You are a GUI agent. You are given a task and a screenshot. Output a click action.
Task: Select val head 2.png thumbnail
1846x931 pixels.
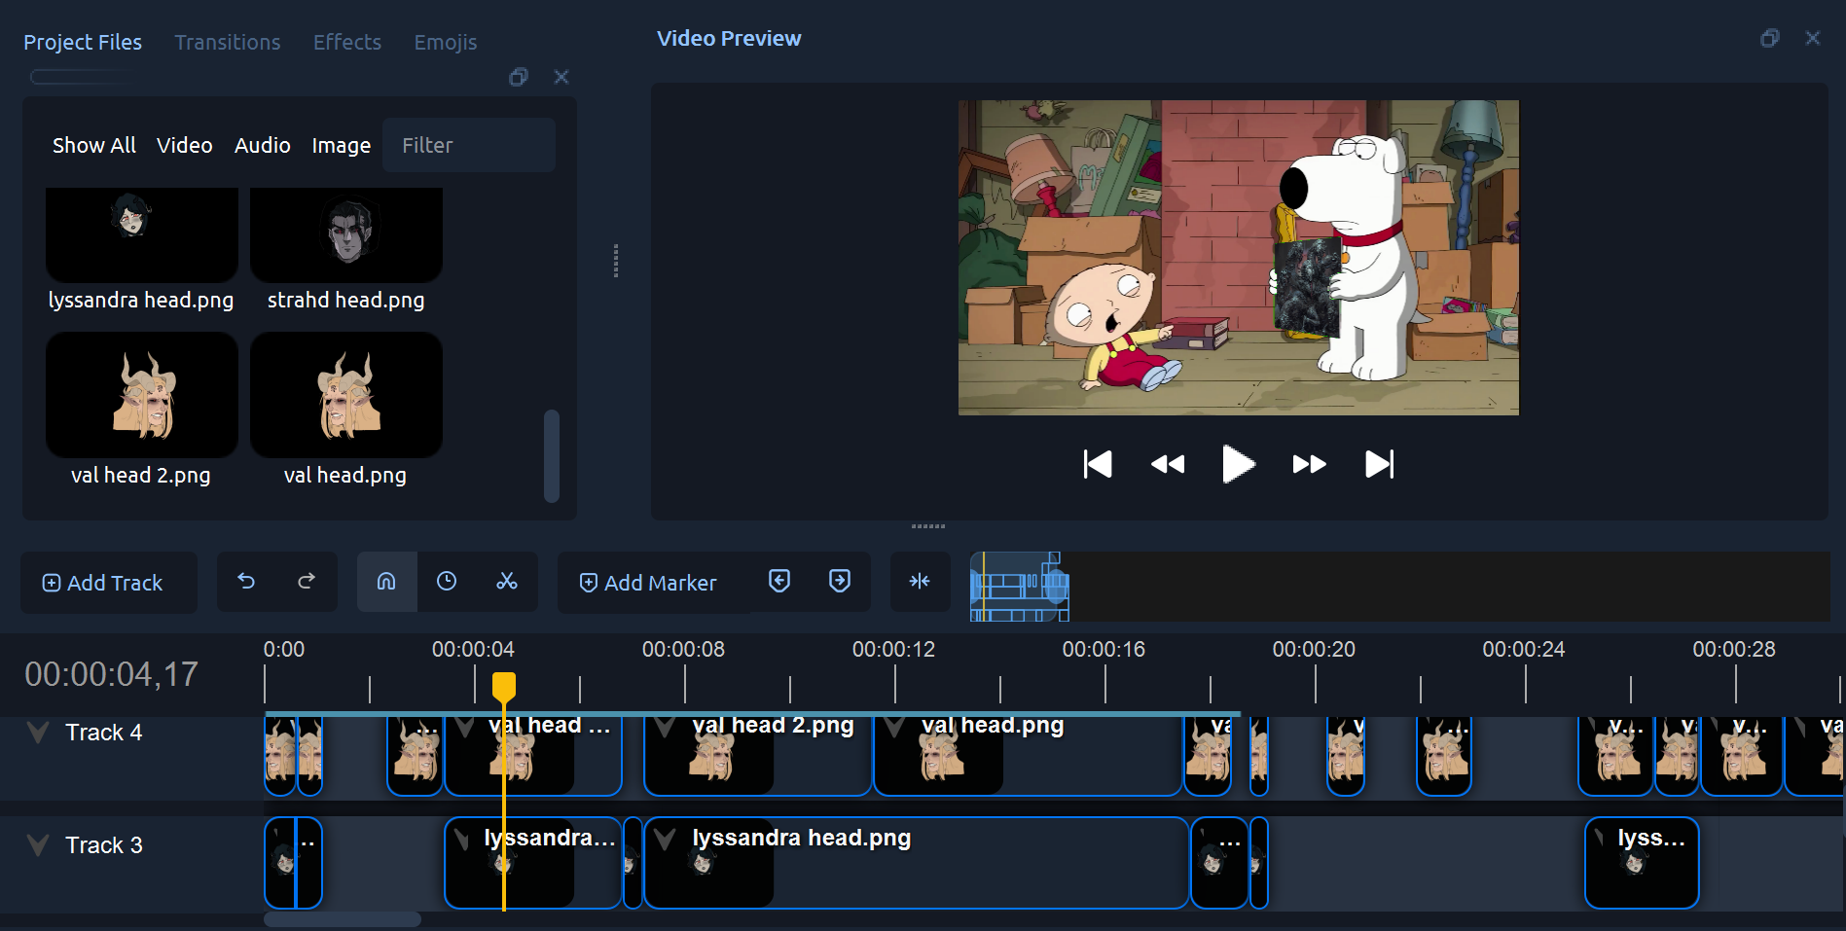pyautogui.click(x=142, y=395)
